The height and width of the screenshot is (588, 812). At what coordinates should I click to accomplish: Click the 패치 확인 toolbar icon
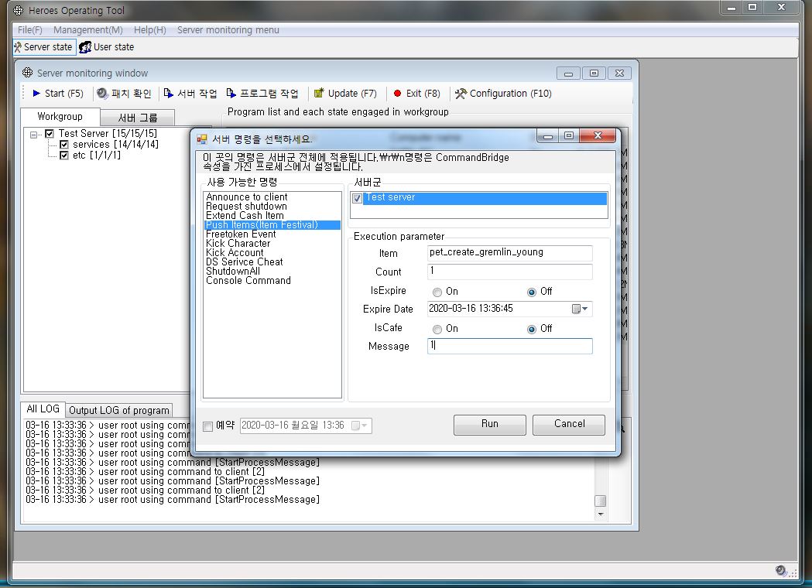102,93
